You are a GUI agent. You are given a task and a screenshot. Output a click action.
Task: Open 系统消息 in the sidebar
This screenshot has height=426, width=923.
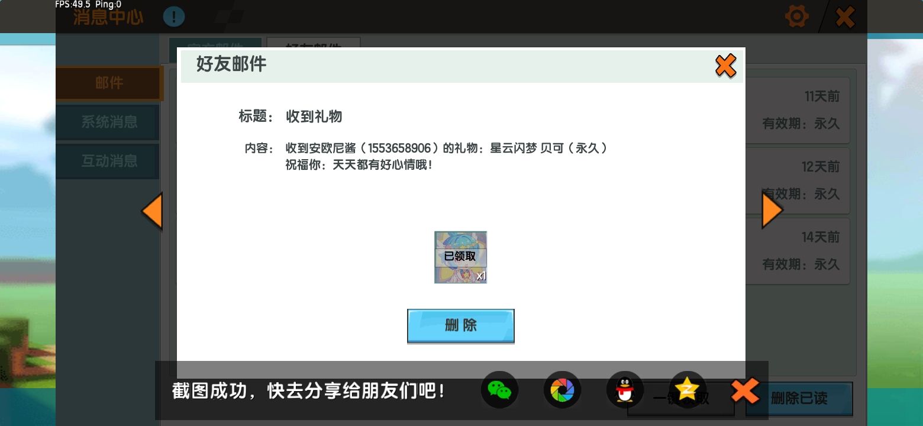pos(109,122)
